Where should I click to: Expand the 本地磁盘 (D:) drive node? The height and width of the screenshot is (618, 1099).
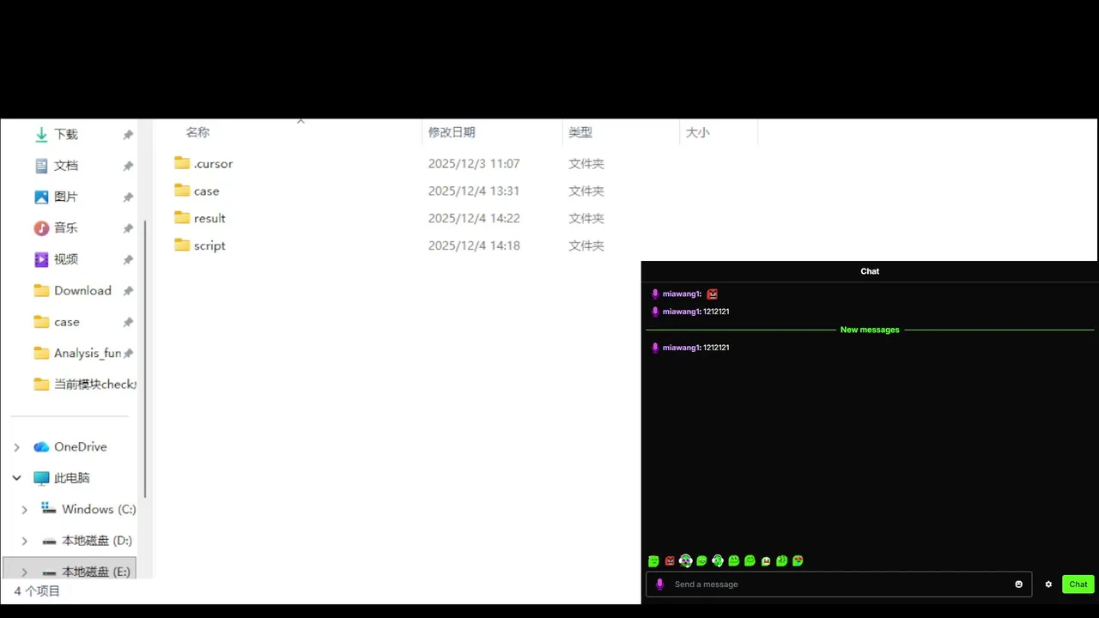click(x=24, y=541)
